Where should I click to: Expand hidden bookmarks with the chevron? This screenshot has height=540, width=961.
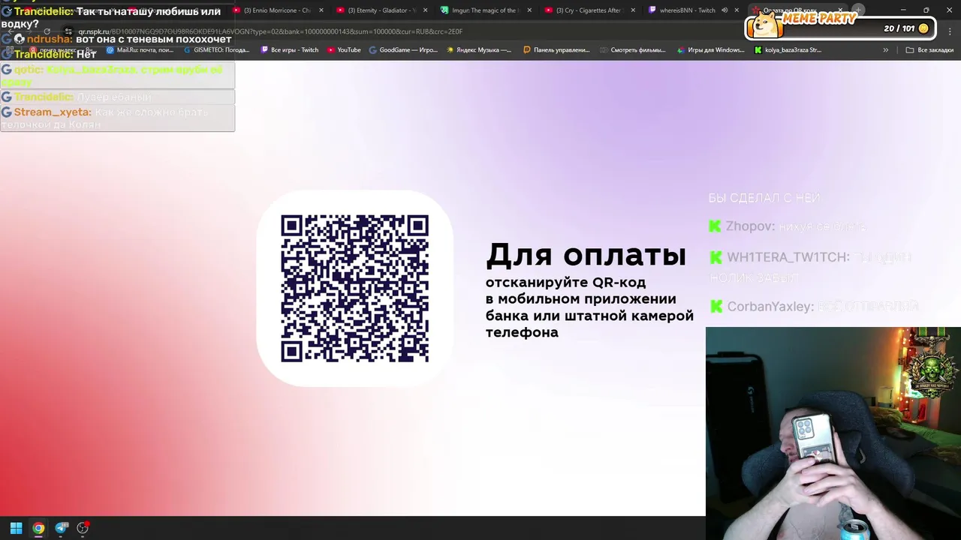coord(886,50)
